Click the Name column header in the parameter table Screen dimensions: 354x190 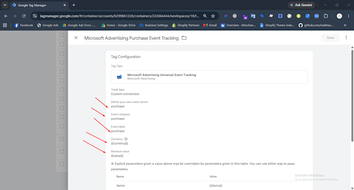pyautogui.click(x=120, y=176)
